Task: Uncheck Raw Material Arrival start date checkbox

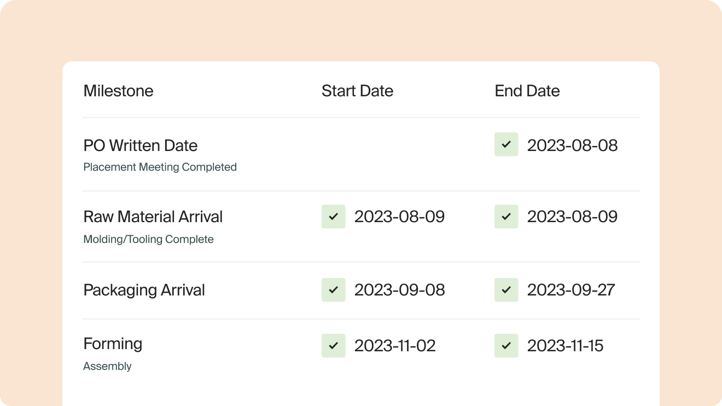Action: point(333,217)
